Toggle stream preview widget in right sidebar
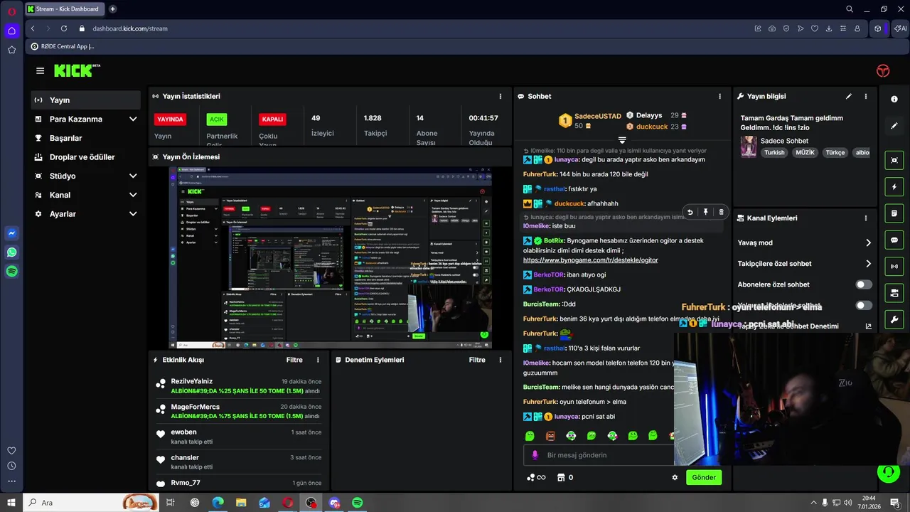 (x=894, y=161)
